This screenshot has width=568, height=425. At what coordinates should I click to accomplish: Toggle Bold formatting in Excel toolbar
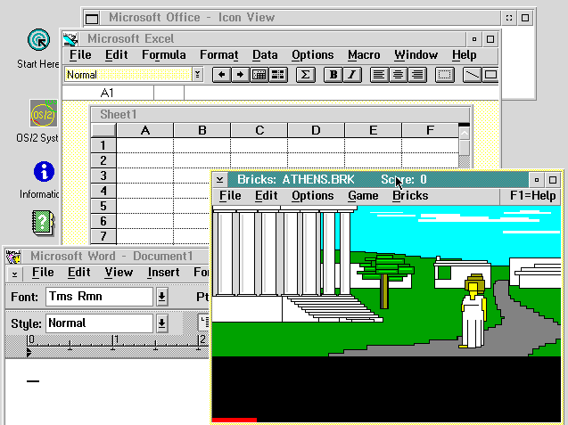[x=333, y=75]
